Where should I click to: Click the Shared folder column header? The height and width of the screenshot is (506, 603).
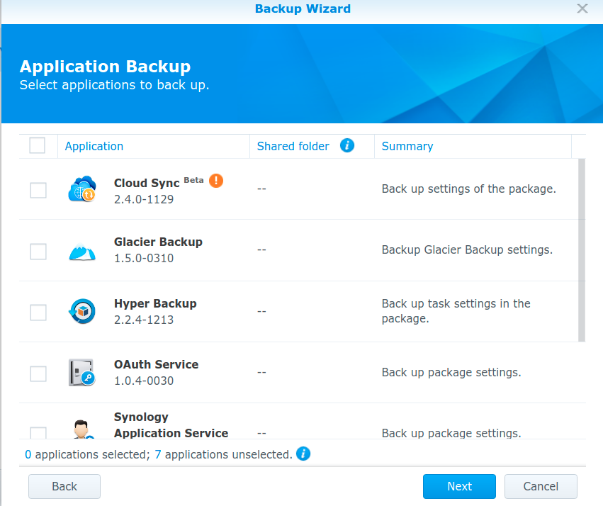click(x=293, y=146)
